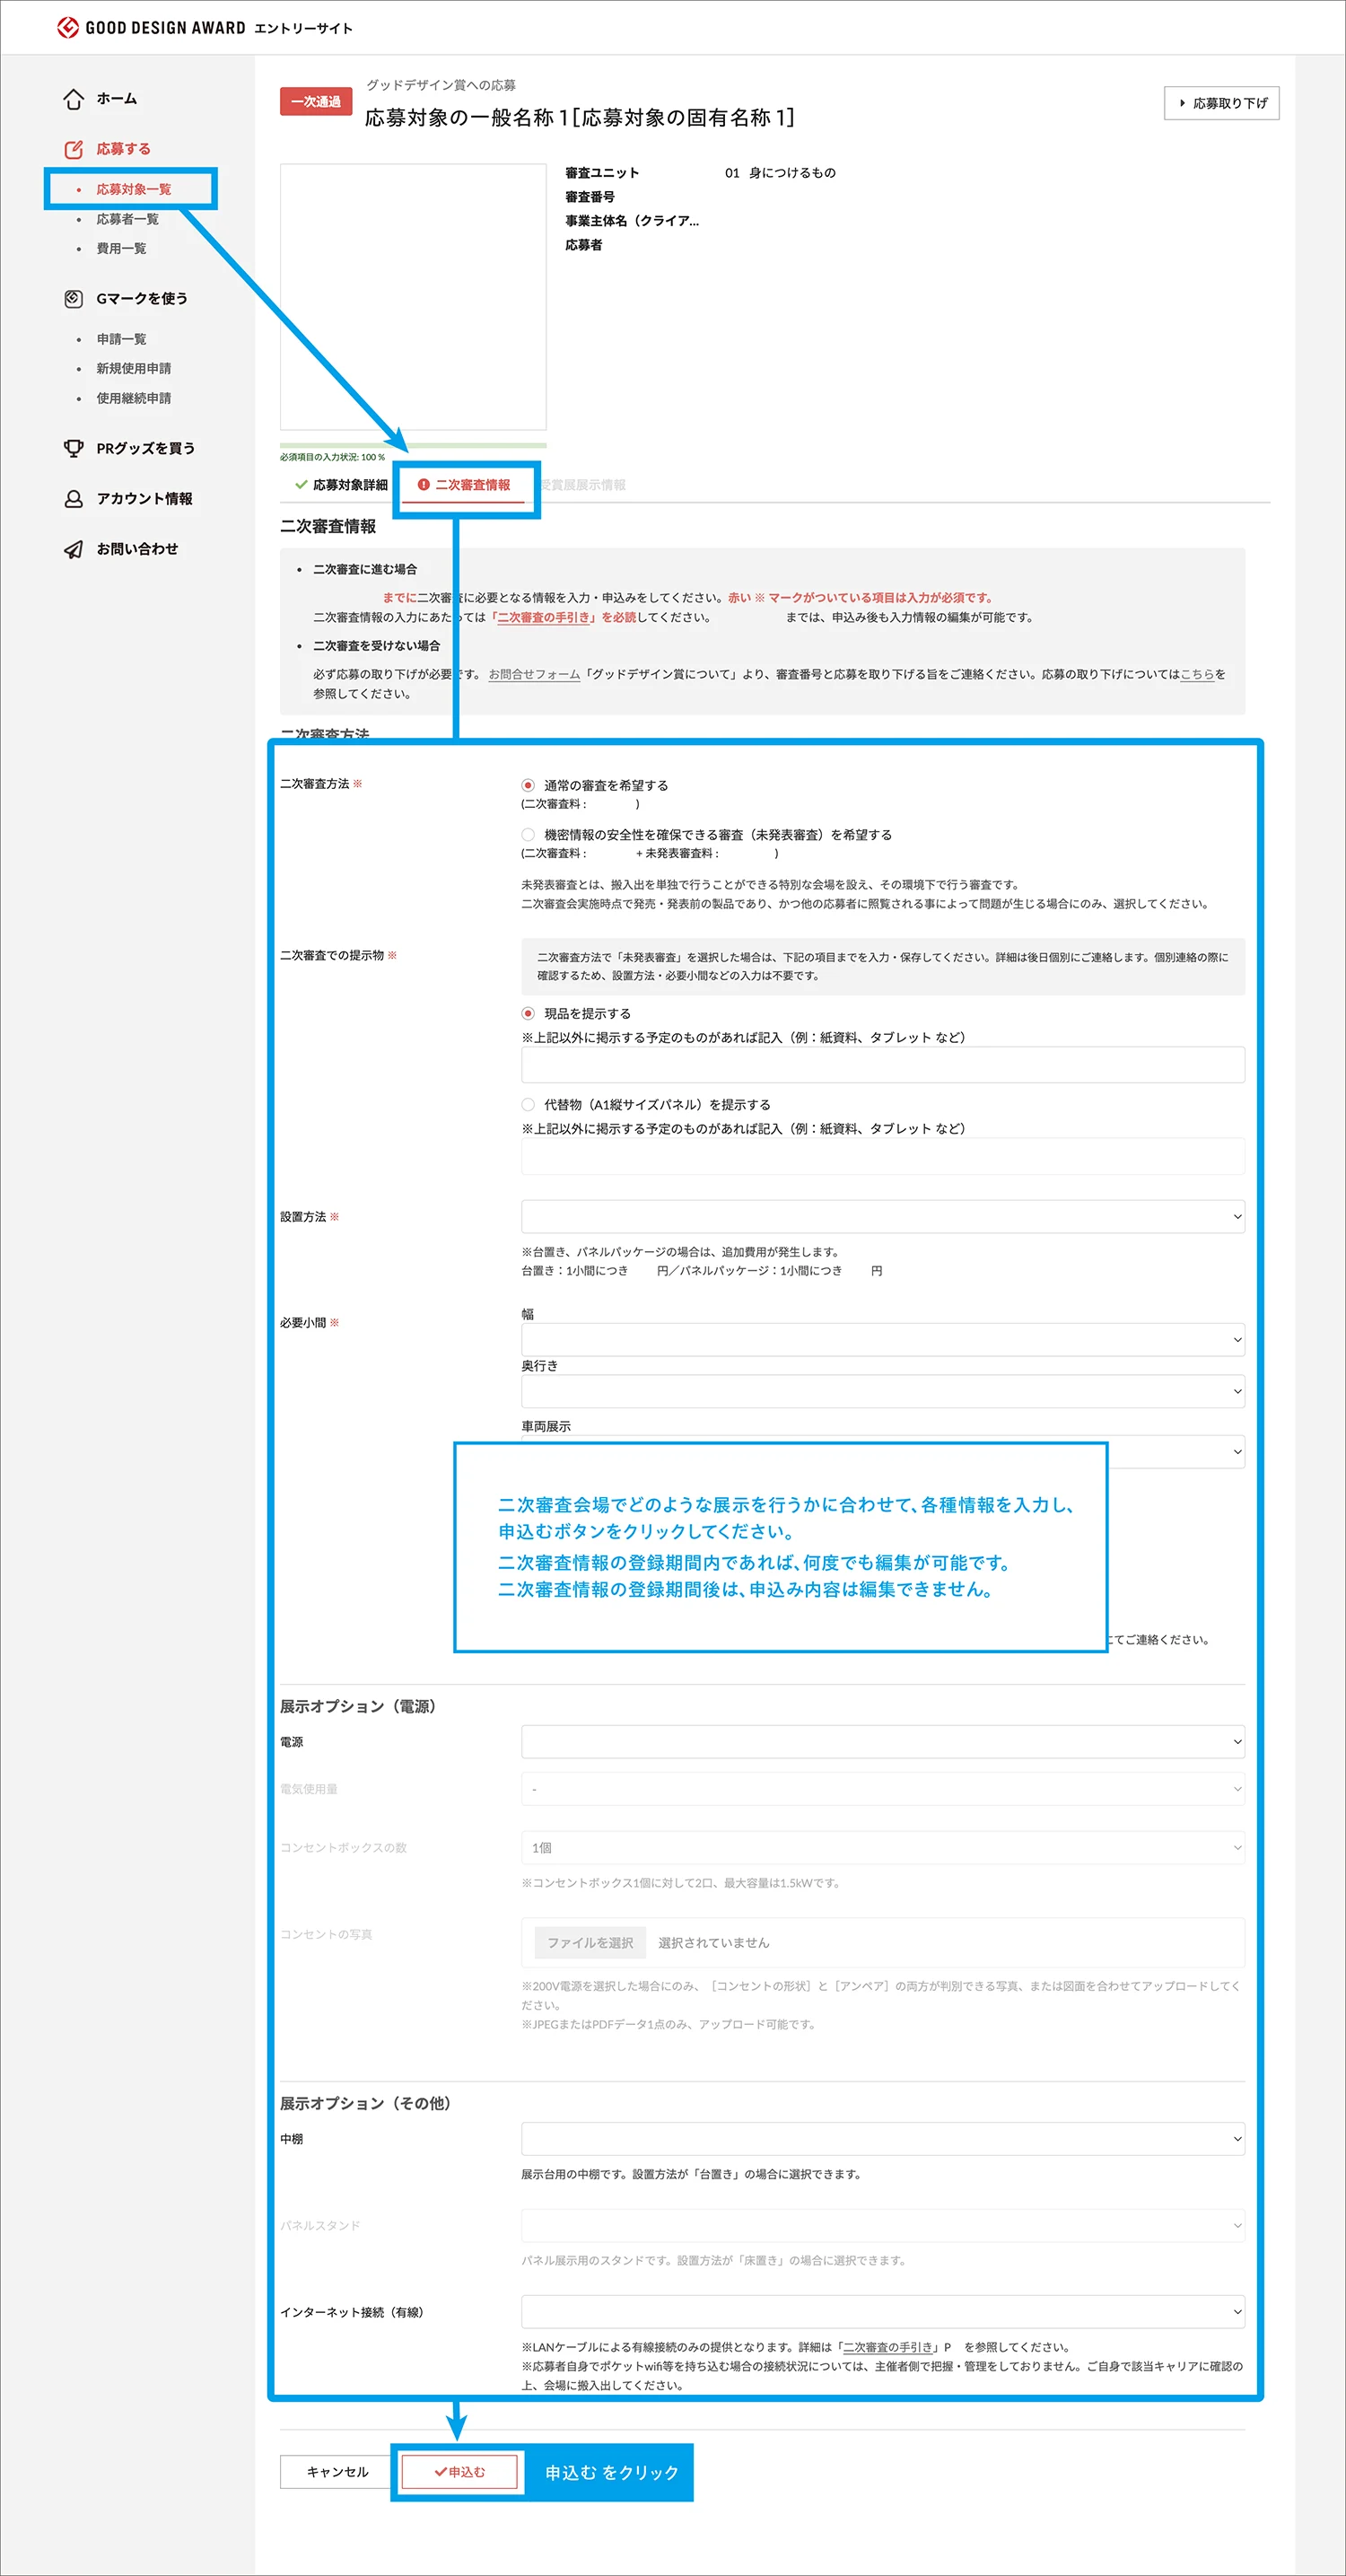1346x2576 pixels.
Task: Click text field under 代替物を提示する
Action: click(x=882, y=1156)
